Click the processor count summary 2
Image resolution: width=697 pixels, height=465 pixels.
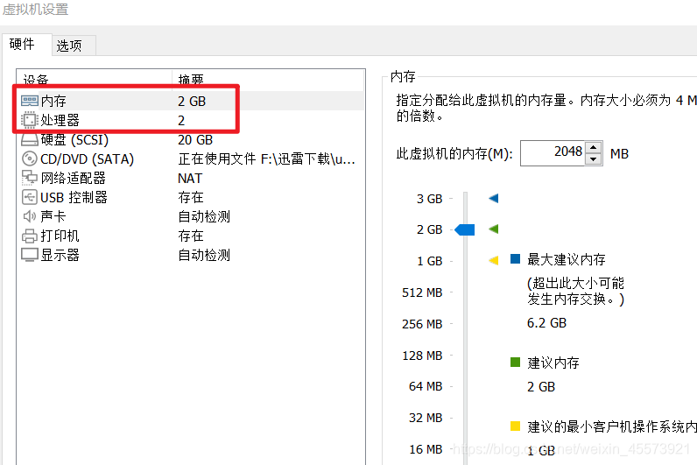click(181, 121)
